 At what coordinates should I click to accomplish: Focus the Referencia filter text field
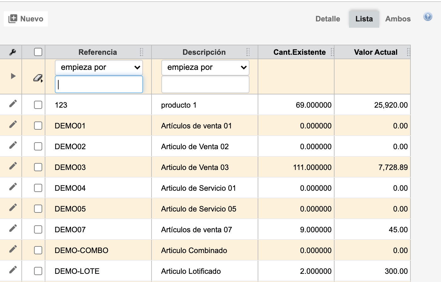[x=99, y=84]
